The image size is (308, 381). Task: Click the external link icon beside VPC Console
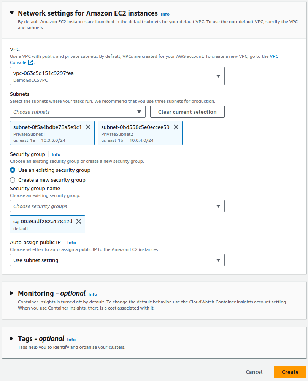pos(30,62)
